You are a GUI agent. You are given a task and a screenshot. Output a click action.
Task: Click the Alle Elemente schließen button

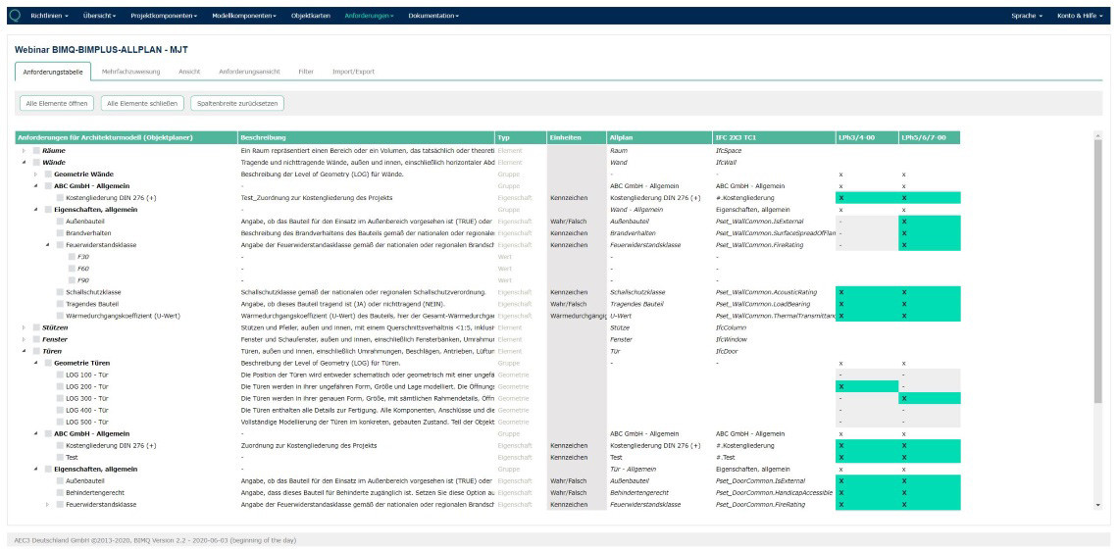coord(142,103)
